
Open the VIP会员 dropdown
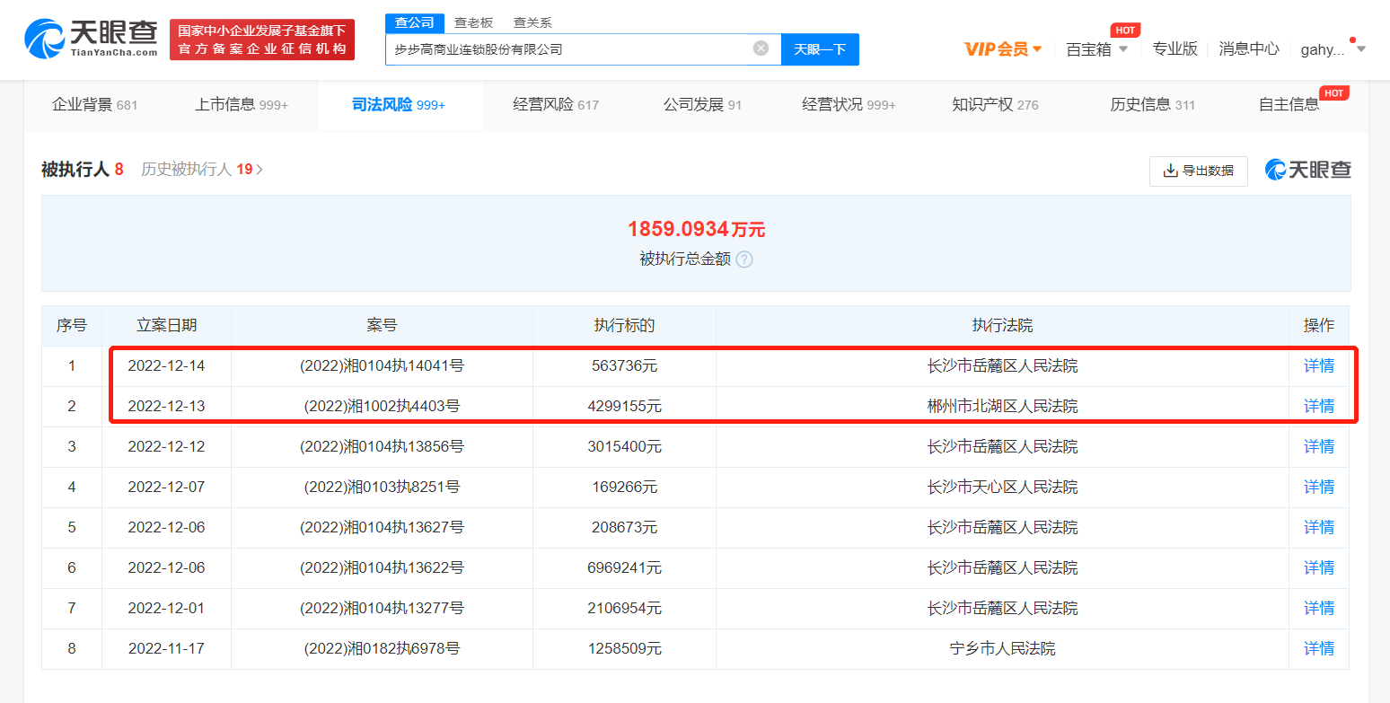(1003, 49)
